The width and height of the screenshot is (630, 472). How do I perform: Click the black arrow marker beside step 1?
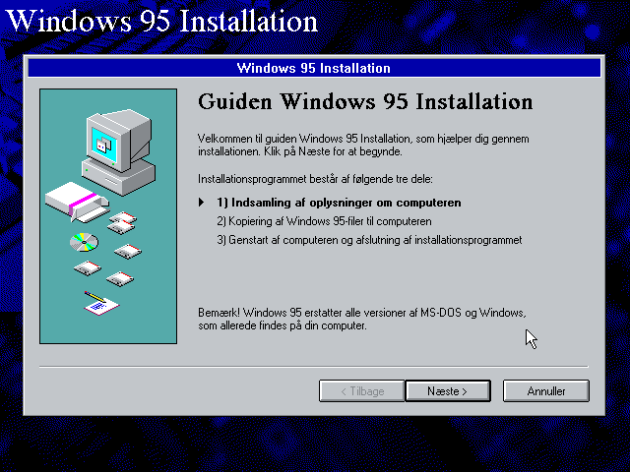[201, 203]
